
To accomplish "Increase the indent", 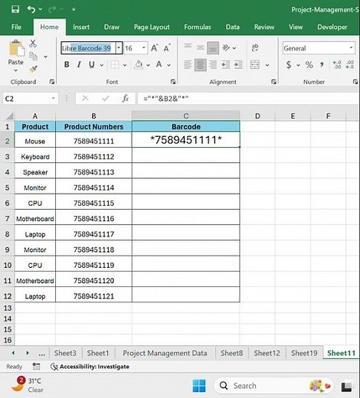I will click(x=238, y=64).
